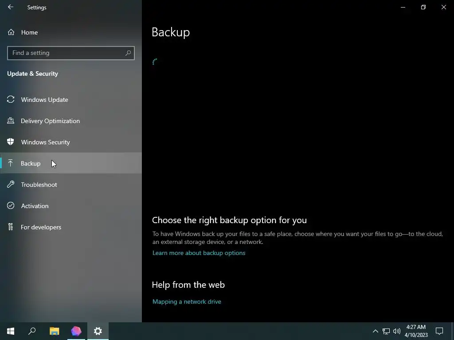Restore down the Settings window
Viewport: 454px width, 340px height.
423,7
